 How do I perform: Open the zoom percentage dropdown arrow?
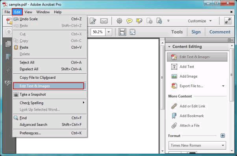[x=109, y=32]
